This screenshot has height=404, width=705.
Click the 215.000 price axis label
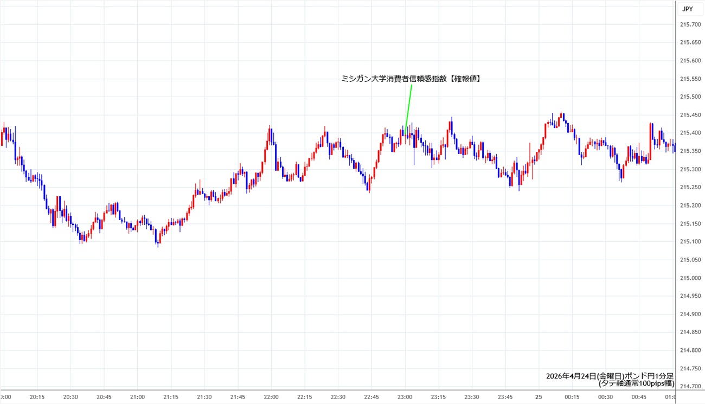point(690,278)
